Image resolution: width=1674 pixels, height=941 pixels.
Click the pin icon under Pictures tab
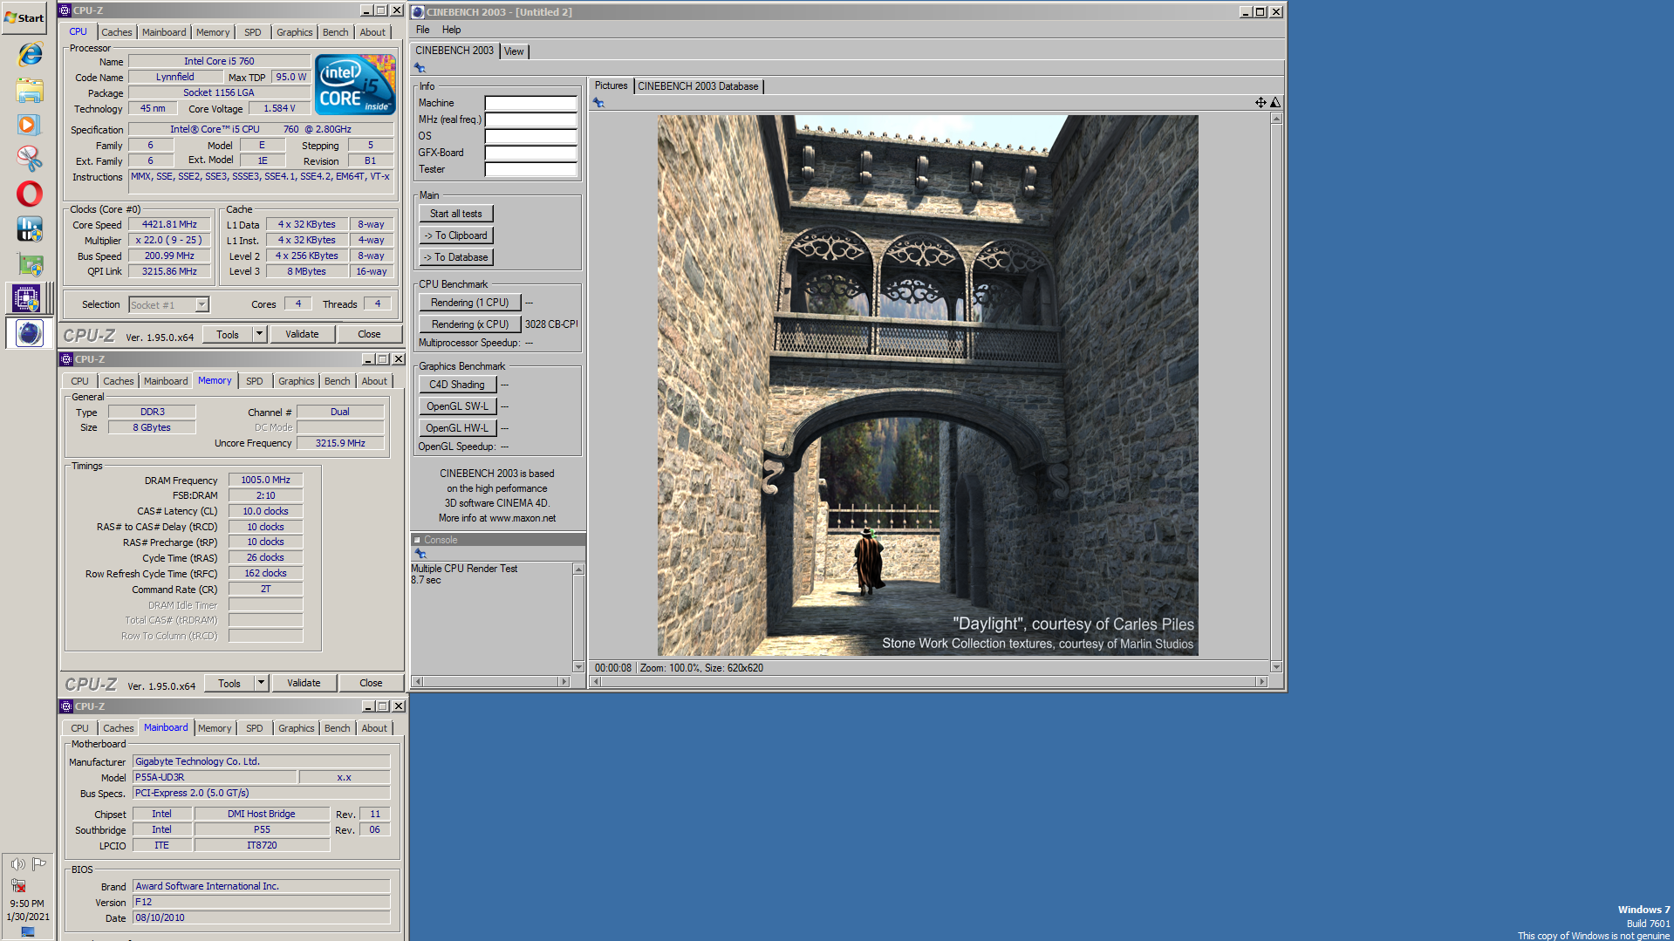click(x=598, y=103)
